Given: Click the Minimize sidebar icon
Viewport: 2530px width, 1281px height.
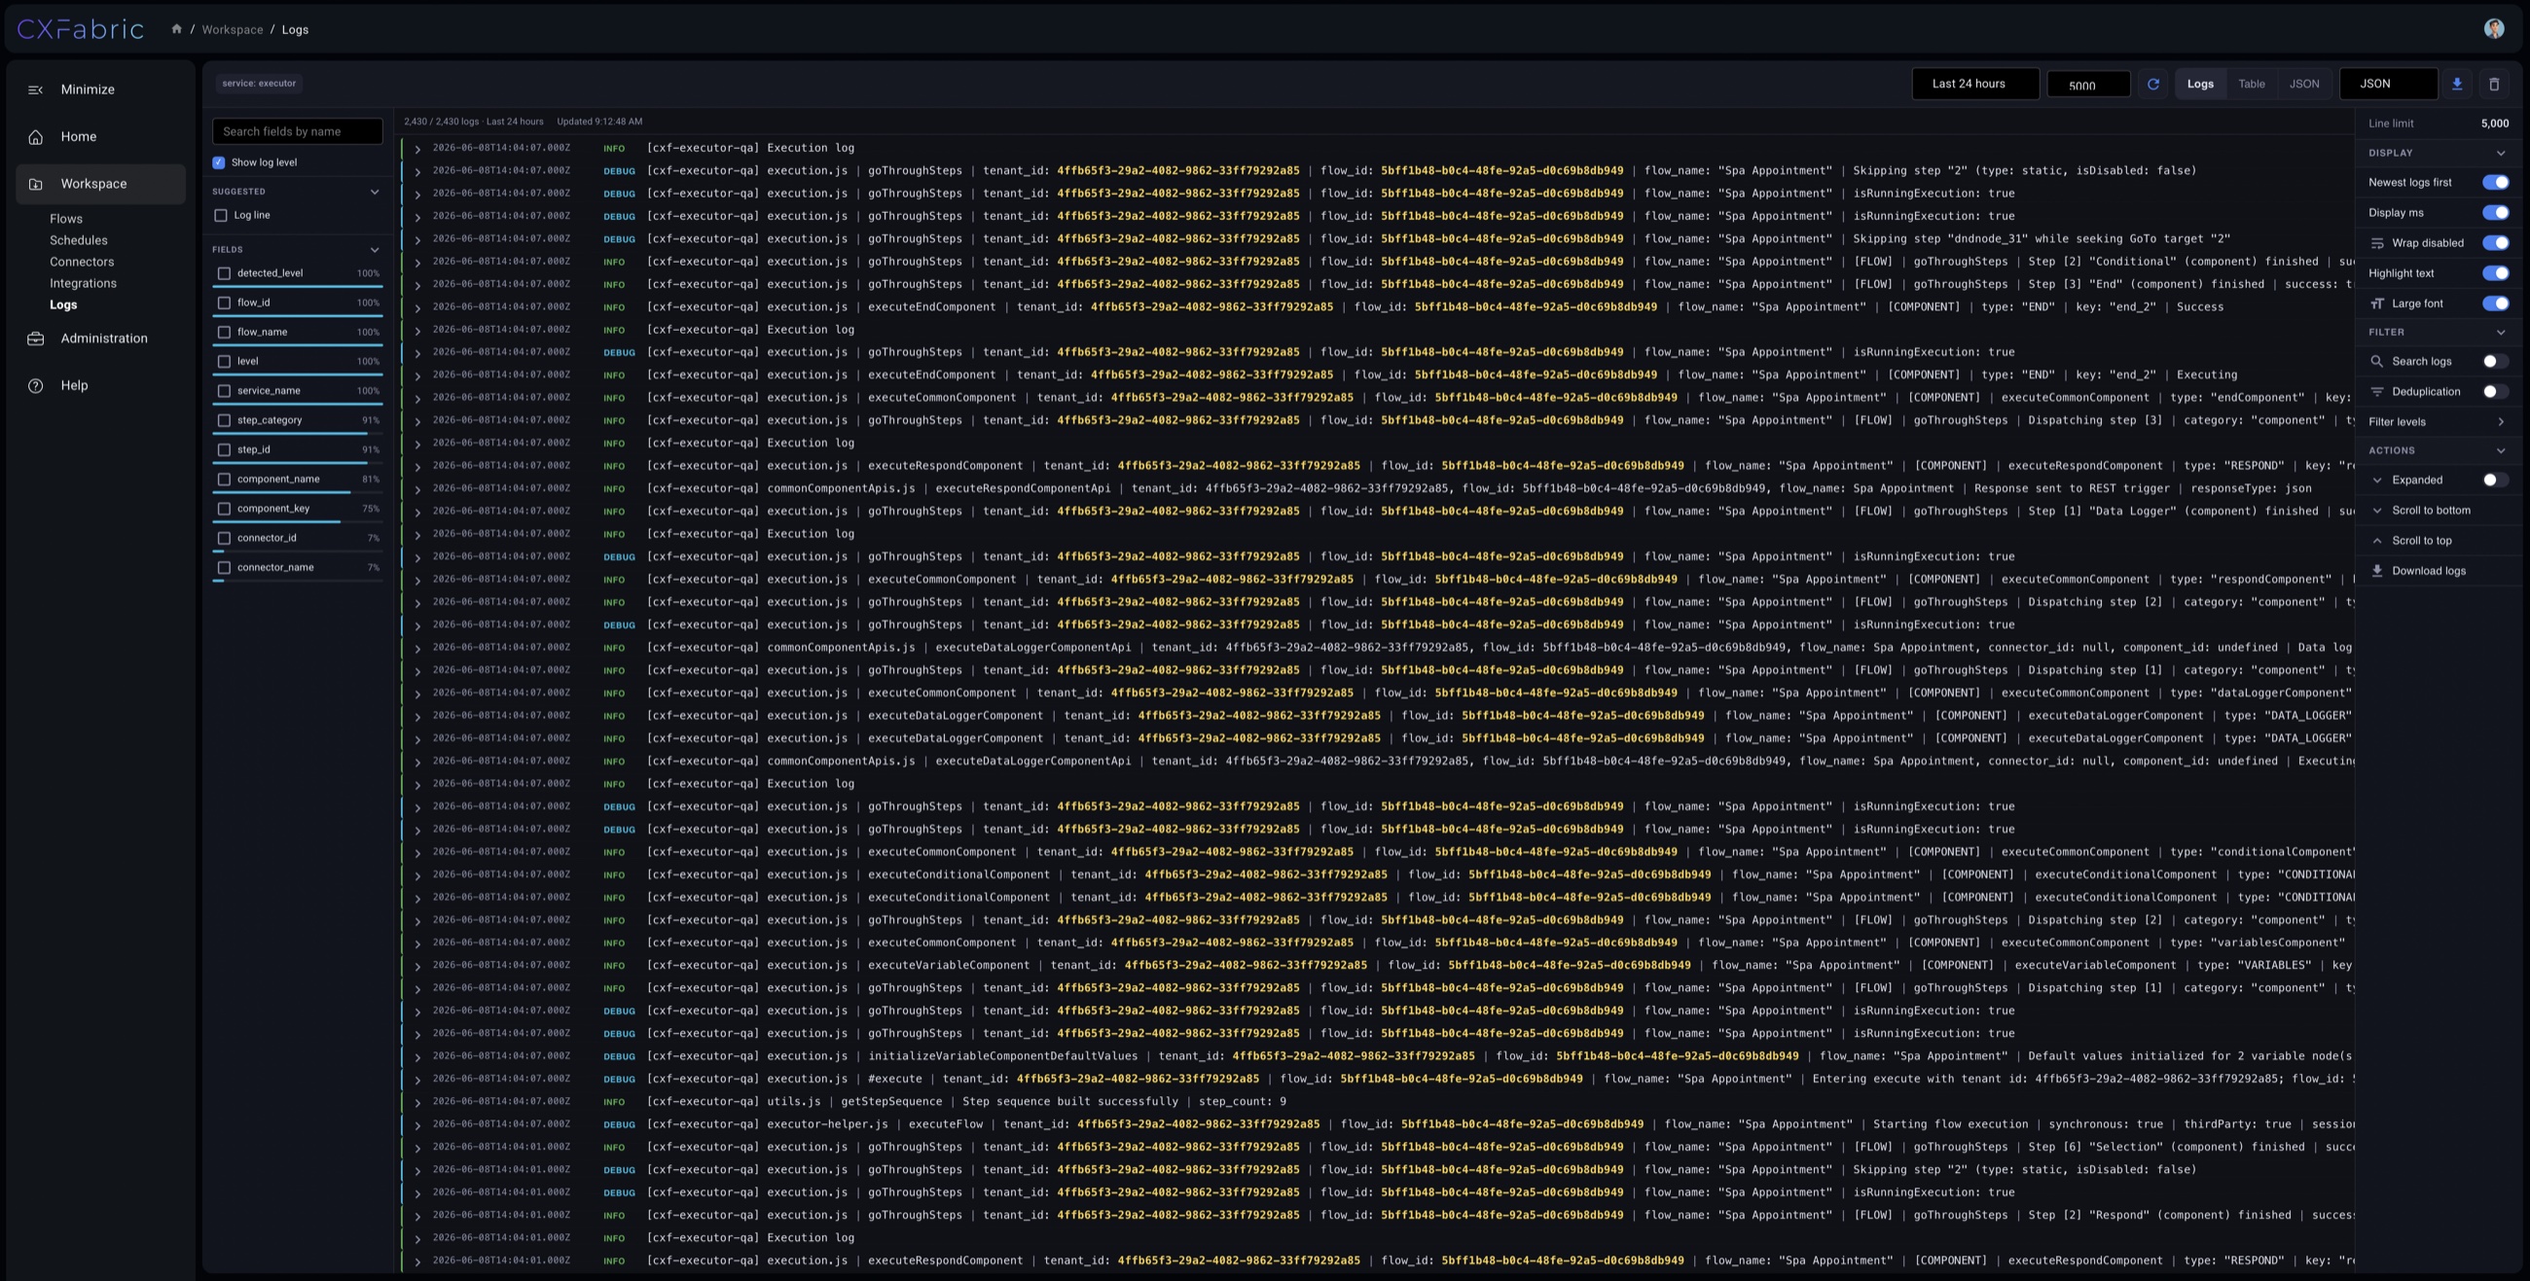Looking at the screenshot, I should tap(35, 89).
